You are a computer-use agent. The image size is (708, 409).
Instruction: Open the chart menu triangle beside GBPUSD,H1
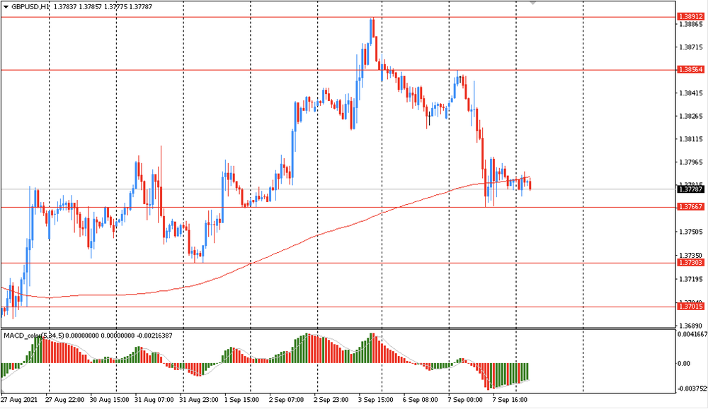click(6, 7)
